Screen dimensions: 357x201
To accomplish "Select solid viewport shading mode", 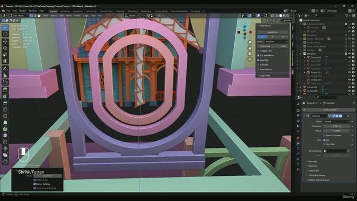I will (x=281, y=16).
